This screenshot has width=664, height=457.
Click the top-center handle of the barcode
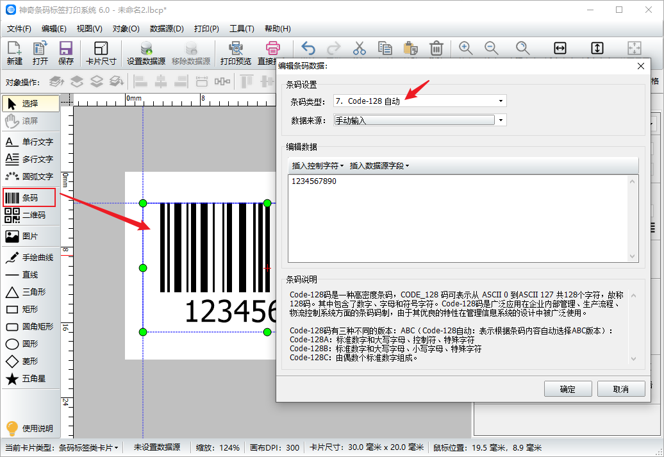click(x=267, y=203)
